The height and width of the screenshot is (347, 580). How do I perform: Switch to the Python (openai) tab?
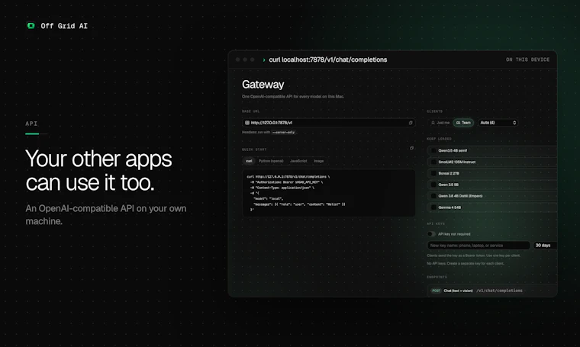pos(271,161)
